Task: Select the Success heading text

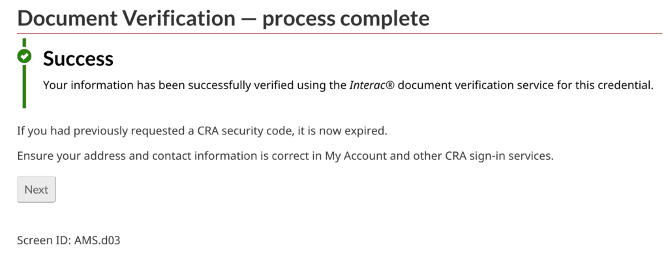Action: tap(78, 58)
